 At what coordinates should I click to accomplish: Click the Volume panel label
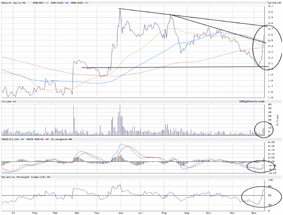point(7,101)
